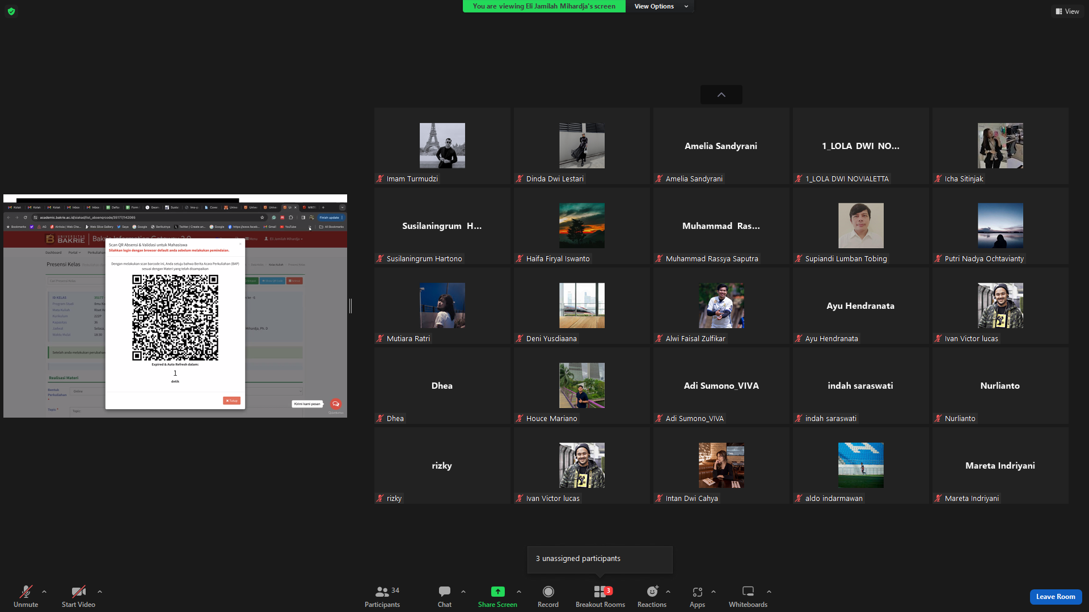Click muted mic icon beside Ayu Hendranata

point(799,338)
